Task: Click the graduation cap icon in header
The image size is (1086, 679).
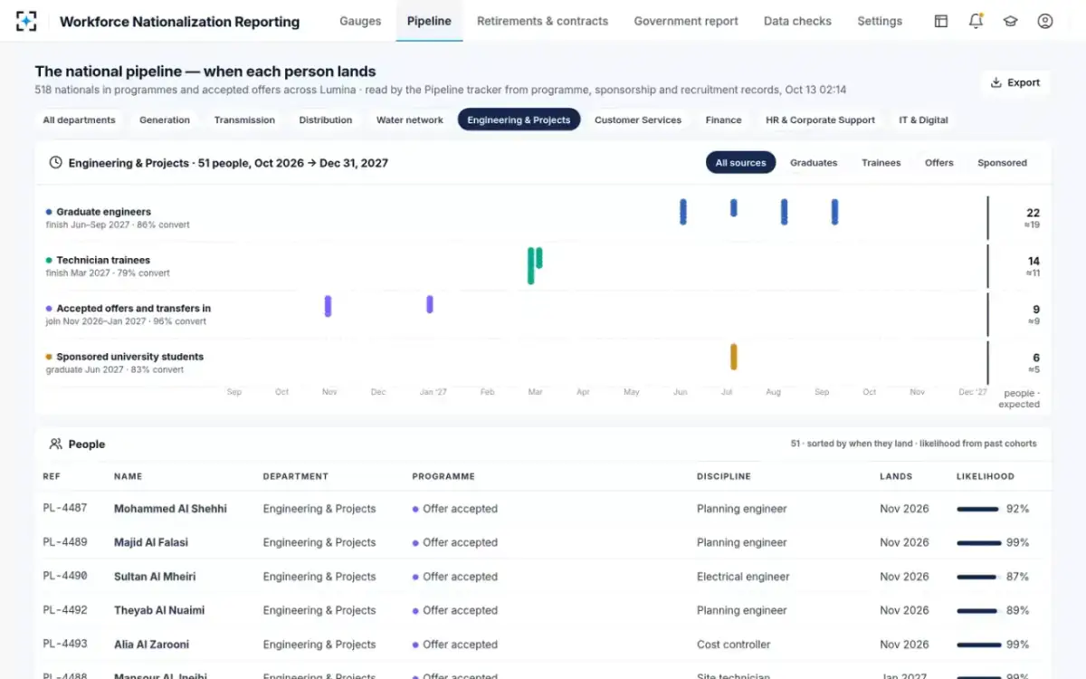Action: 1010,21
